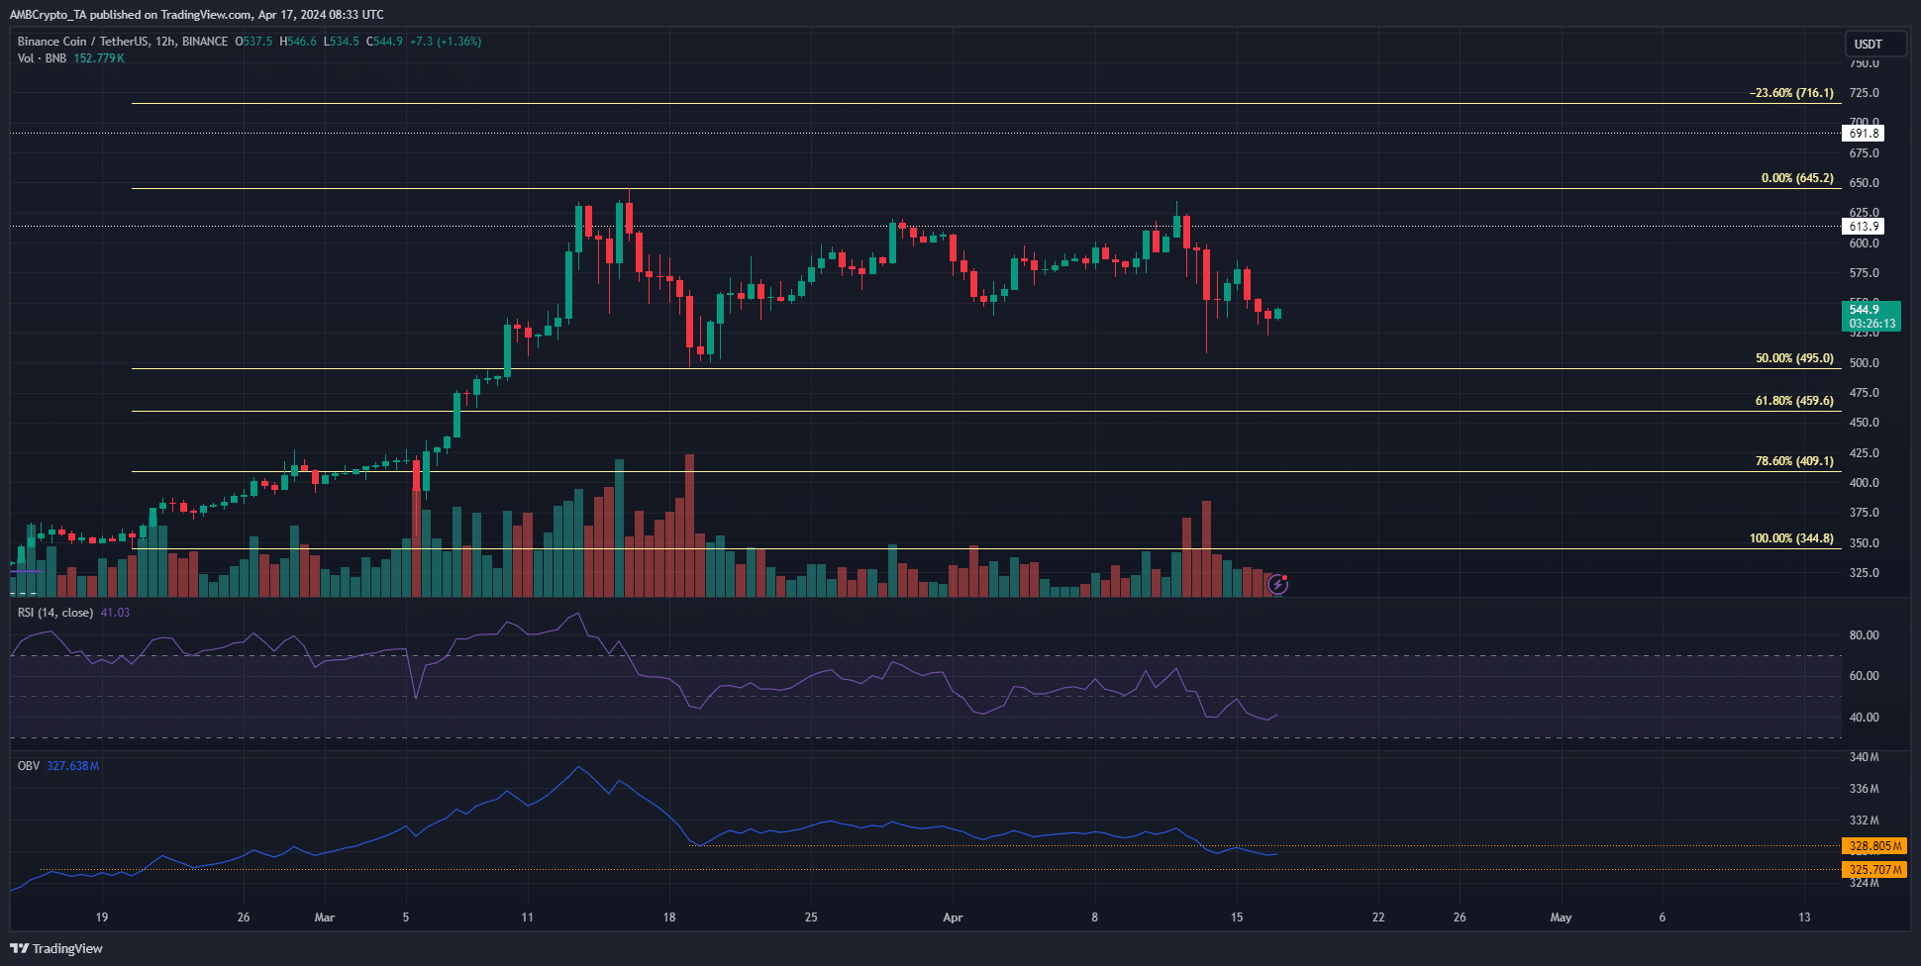Screen dimensions: 1921x966
Task: Click the volume value 152.779K
Action: tap(99, 58)
